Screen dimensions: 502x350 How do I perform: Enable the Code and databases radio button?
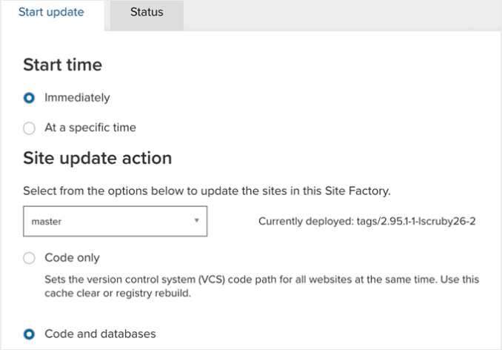pyautogui.click(x=29, y=334)
